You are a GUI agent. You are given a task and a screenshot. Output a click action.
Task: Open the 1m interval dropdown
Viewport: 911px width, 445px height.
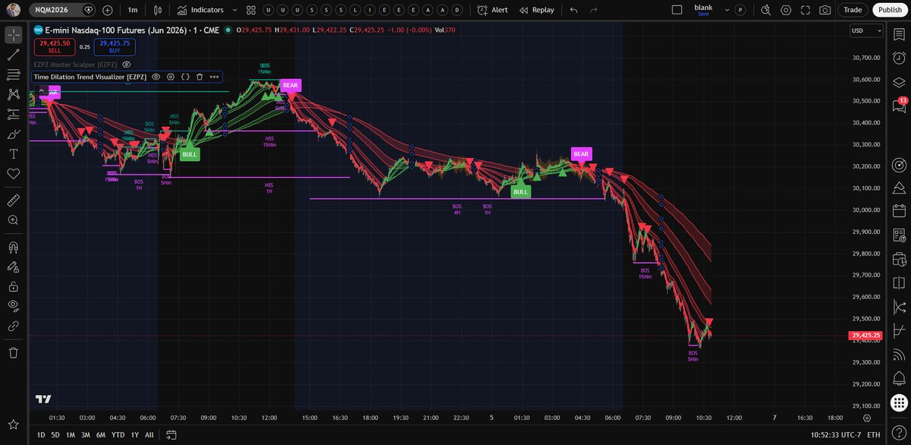tap(133, 10)
